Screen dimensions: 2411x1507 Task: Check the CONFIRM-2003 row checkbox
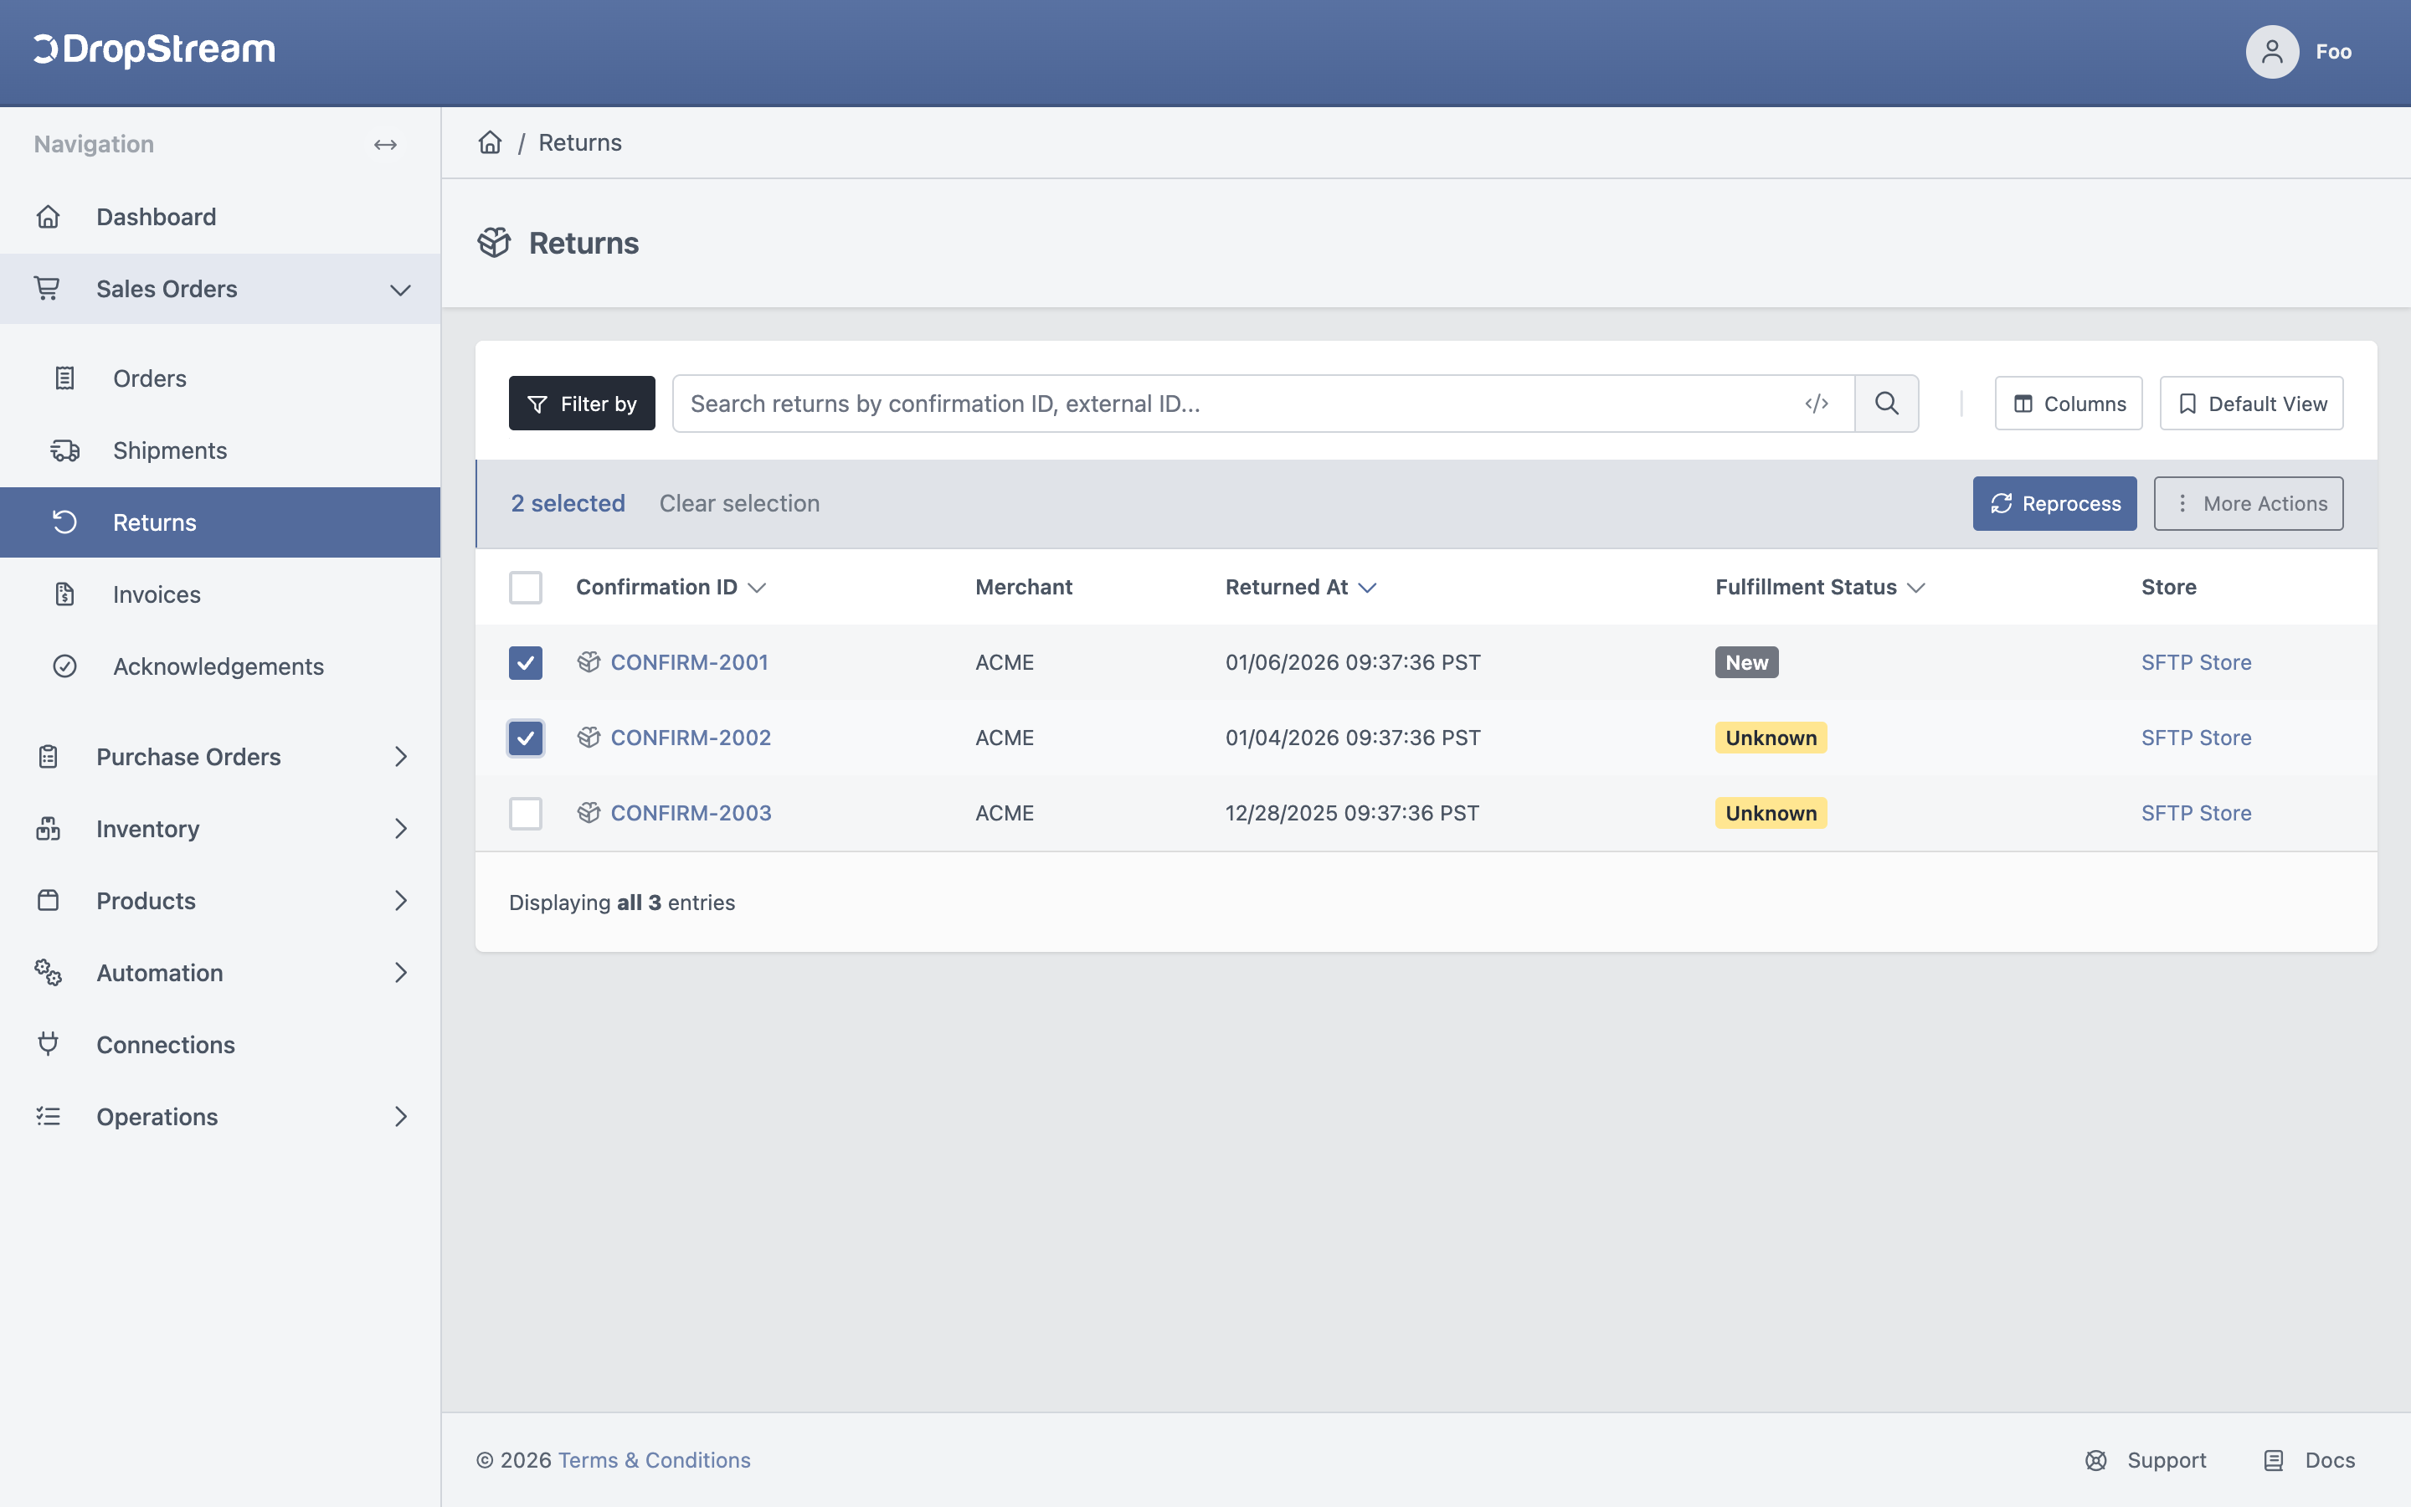(525, 813)
